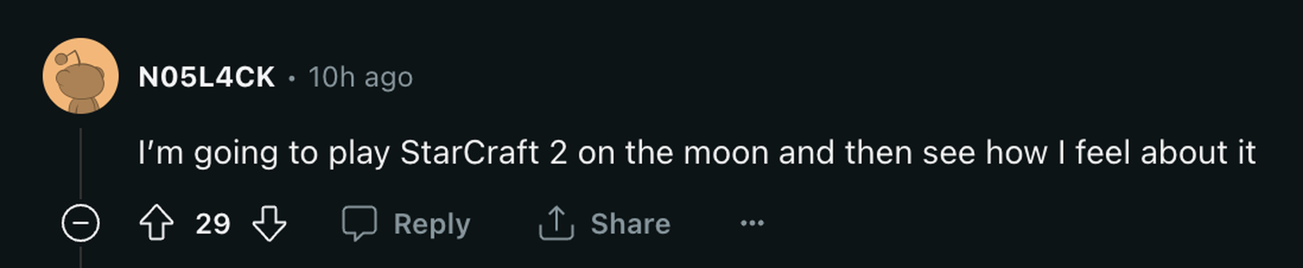Open the three-dot more options menu
This screenshot has height=268, width=1303.
point(752,222)
